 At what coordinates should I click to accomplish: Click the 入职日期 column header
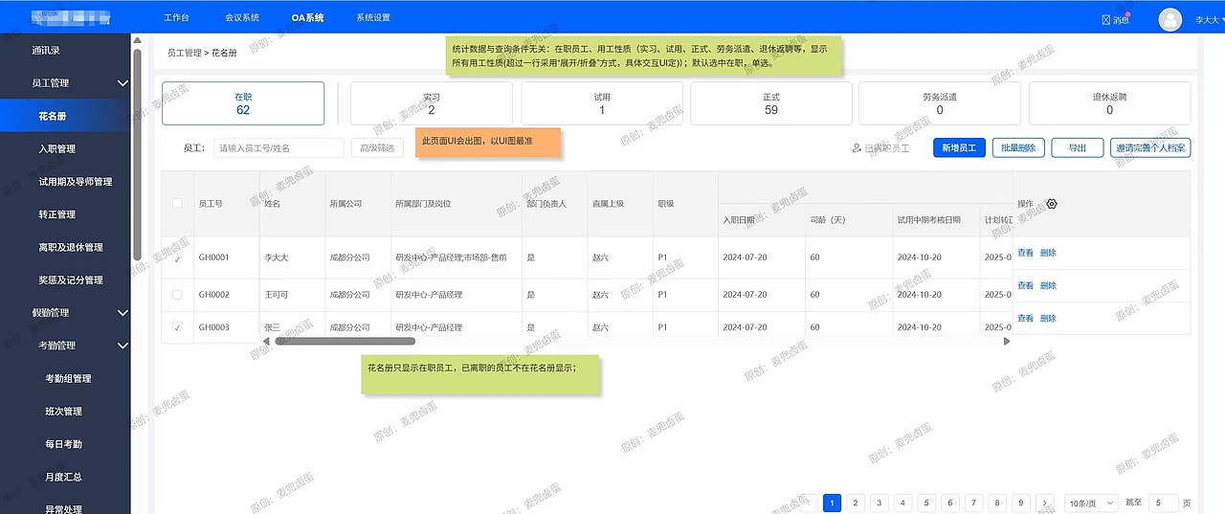[739, 220]
